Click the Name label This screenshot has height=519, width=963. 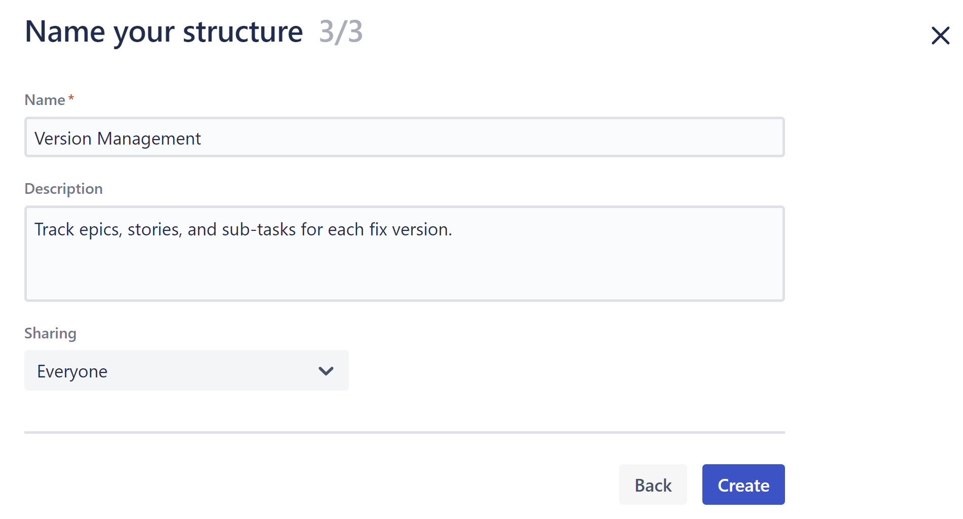point(44,100)
